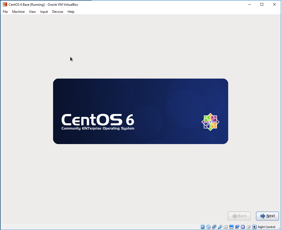The image size is (281, 230).
Task: Click the network adapters status icon
Action: tap(214, 227)
